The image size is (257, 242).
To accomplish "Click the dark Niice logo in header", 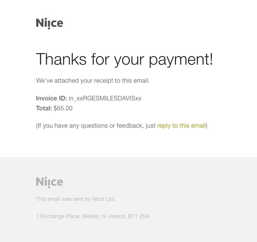I will [49, 23].
